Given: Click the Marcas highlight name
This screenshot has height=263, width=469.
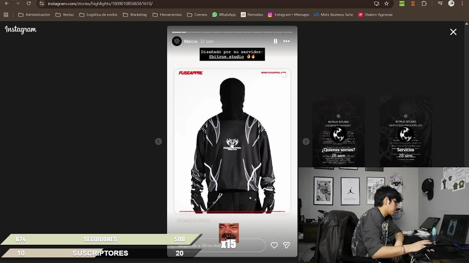Looking at the screenshot, I should (x=191, y=41).
